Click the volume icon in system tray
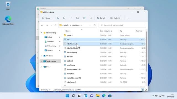Screen dimensions: 177x99 163,96
